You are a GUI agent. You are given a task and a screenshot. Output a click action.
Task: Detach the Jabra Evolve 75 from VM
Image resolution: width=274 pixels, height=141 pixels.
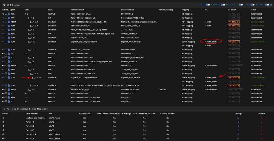coord(234,26)
